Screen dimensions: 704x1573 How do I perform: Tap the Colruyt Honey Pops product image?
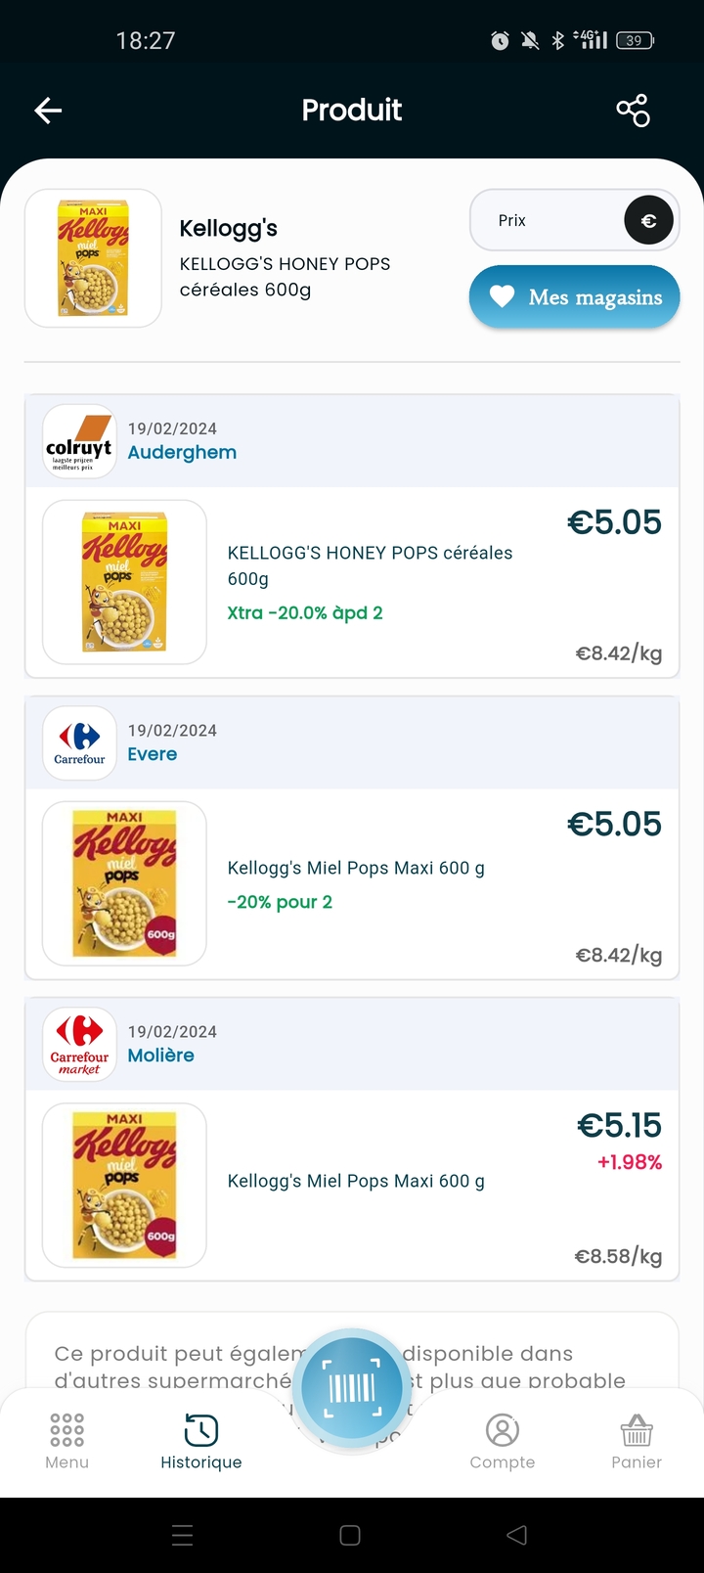point(124,582)
